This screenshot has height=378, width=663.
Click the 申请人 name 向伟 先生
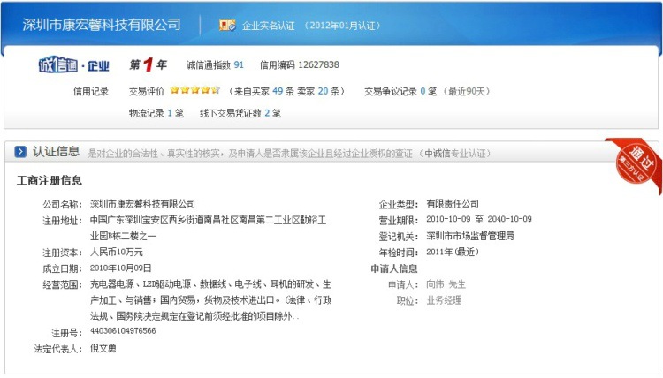[446, 284]
